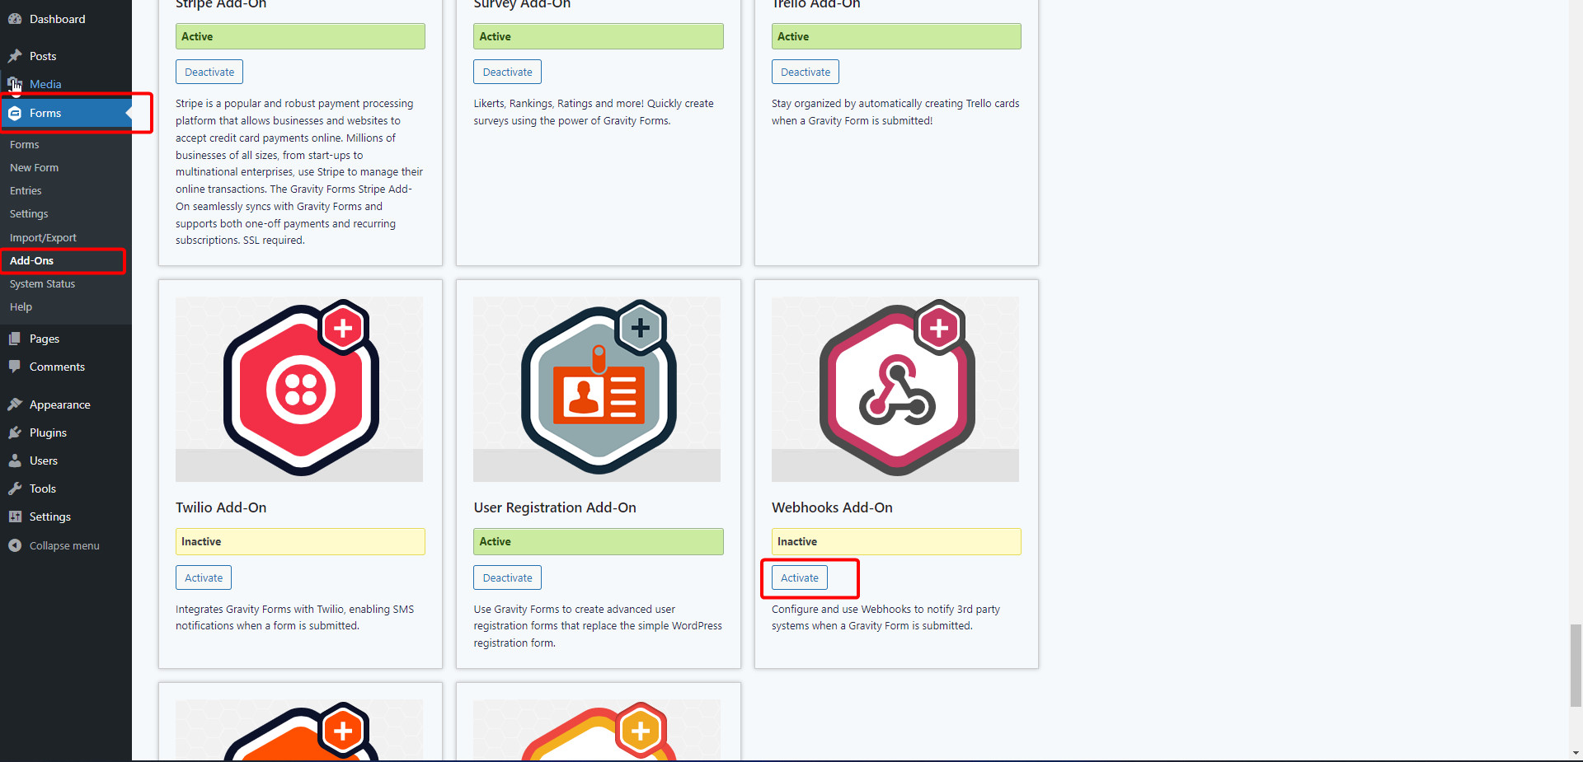This screenshot has width=1583, height=762.
Task: Open the Forms submenu list link
Action: pyautogui.click(x=24, y=144)
